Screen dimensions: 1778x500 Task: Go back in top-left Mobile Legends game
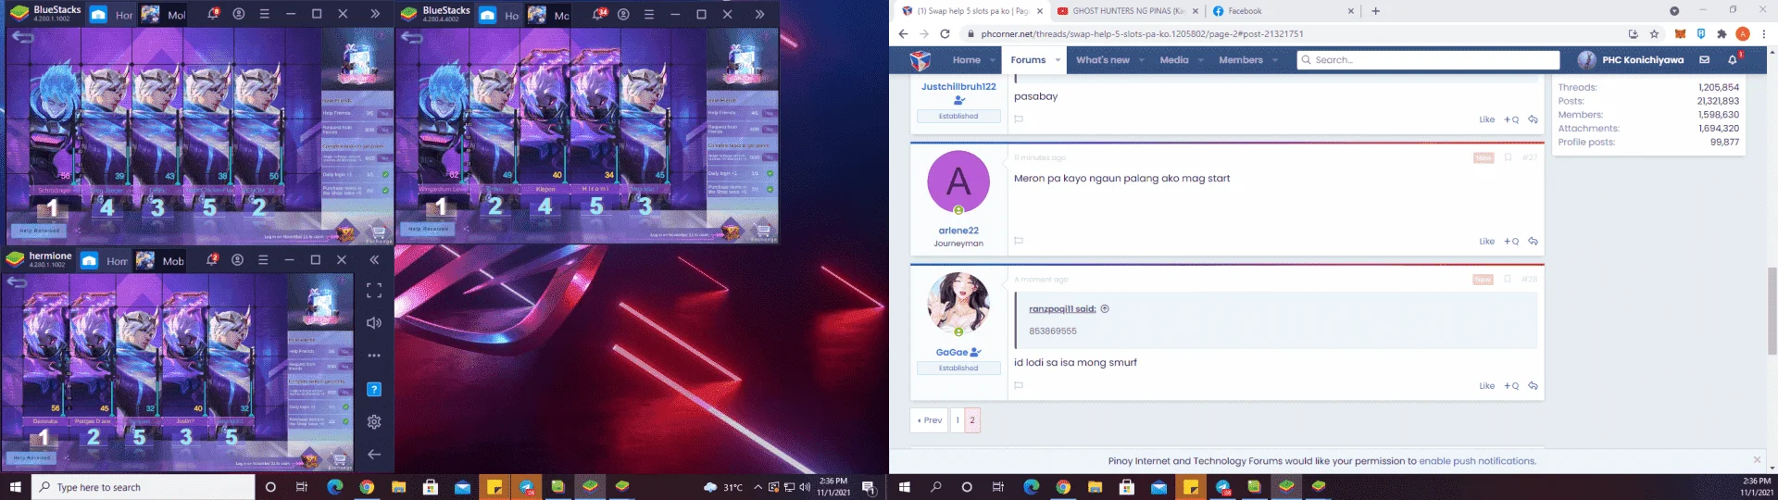click(22, 37)
